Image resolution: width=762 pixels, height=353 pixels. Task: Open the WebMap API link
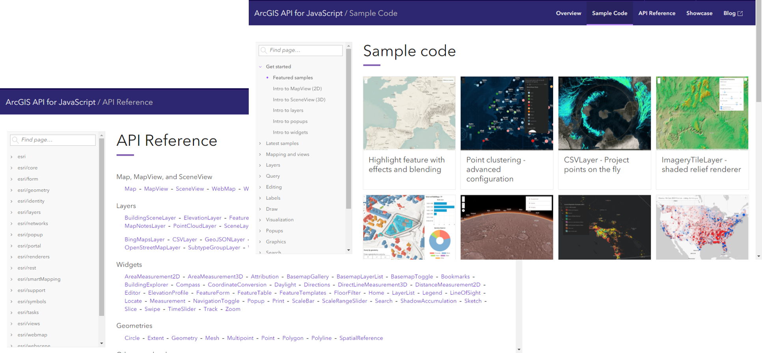click(224, 189)
